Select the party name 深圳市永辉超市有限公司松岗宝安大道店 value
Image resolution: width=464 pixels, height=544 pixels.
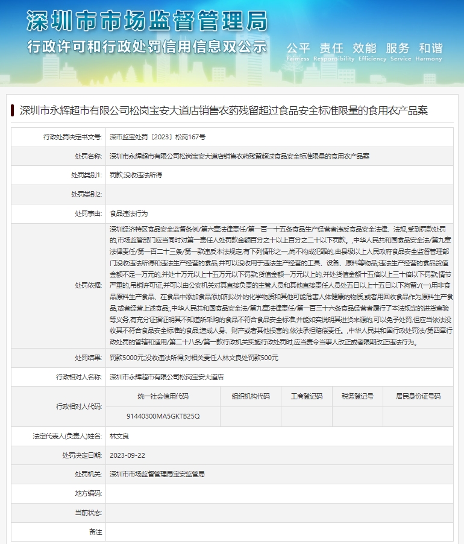pyautogui.click(x=167, y=377)
